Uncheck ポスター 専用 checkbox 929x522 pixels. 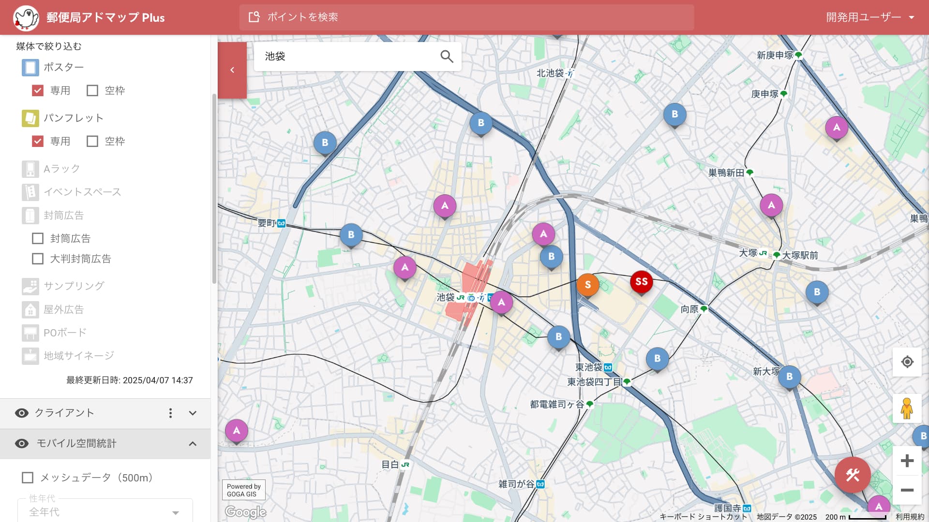pos(38,90)
